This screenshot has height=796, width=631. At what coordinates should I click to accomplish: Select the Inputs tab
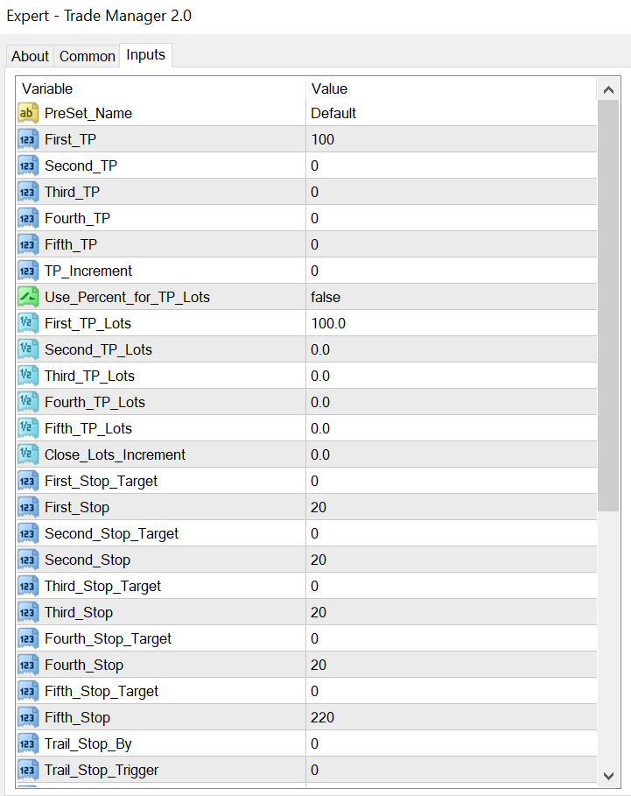coord(145,54)
